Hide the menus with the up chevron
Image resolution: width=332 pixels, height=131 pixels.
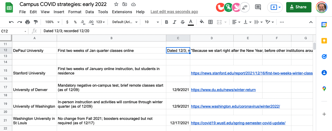click(x=311, y=22)
